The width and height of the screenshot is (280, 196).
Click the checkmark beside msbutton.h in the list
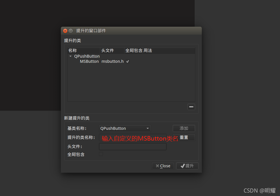(x=127, y=61)
